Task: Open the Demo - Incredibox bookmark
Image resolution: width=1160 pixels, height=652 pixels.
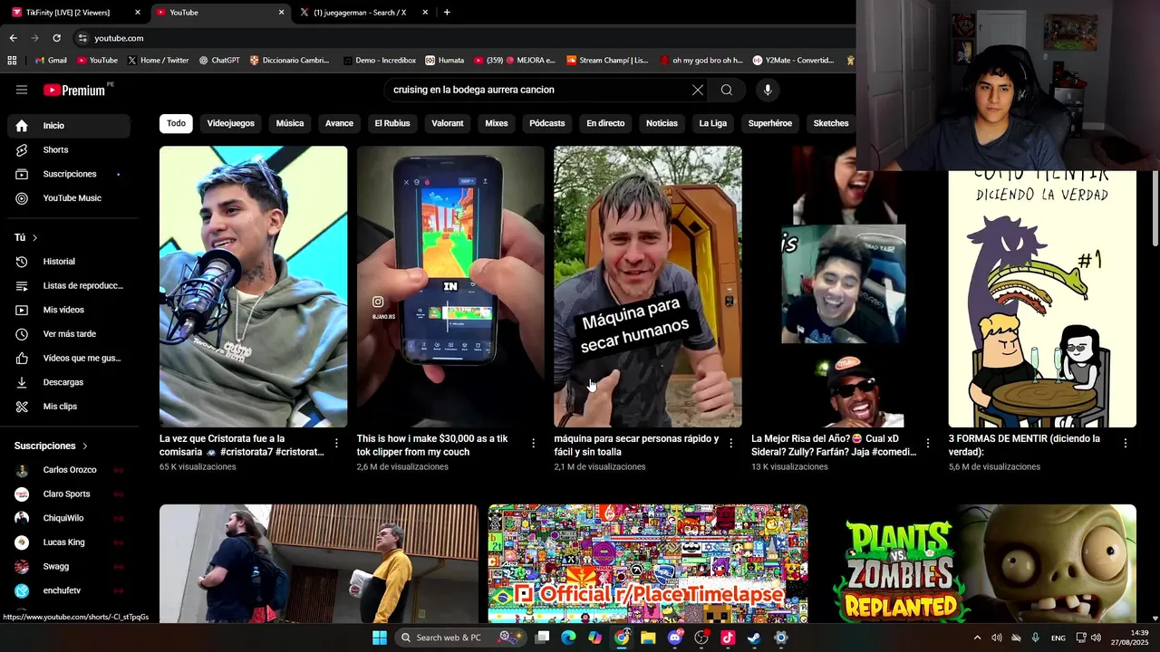Action: tap(379, 61)
